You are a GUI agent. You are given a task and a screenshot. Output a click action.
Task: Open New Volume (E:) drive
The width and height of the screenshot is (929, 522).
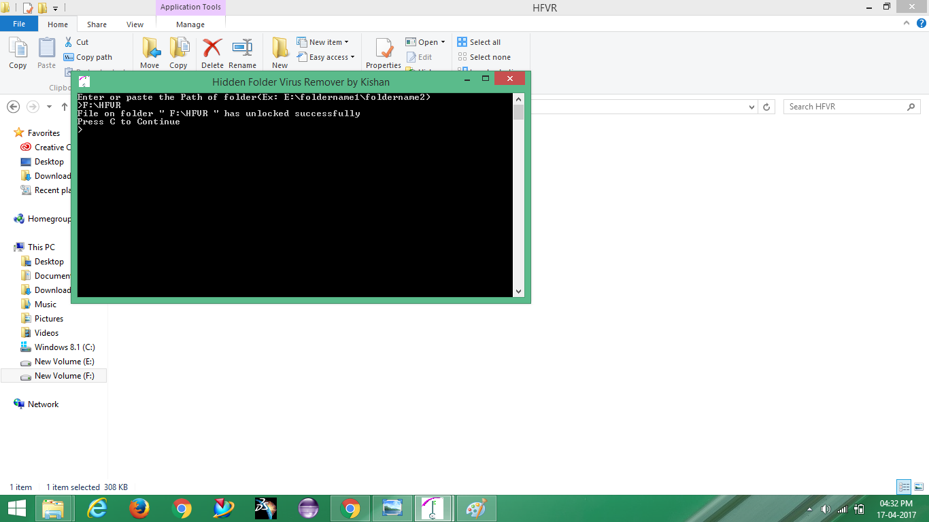64,362
